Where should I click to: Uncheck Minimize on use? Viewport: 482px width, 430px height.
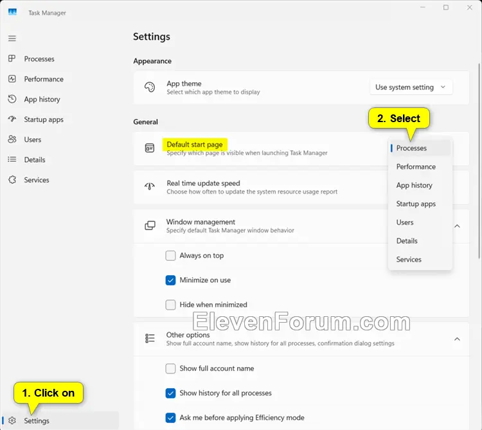[170, 280]
